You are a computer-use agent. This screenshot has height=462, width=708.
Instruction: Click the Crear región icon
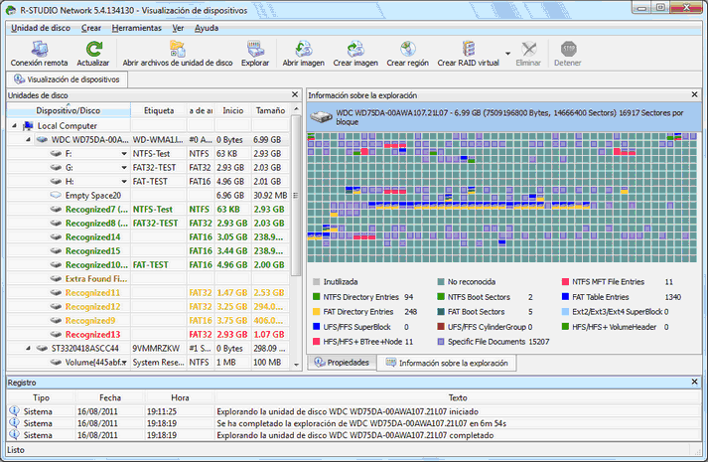[408, 49]
